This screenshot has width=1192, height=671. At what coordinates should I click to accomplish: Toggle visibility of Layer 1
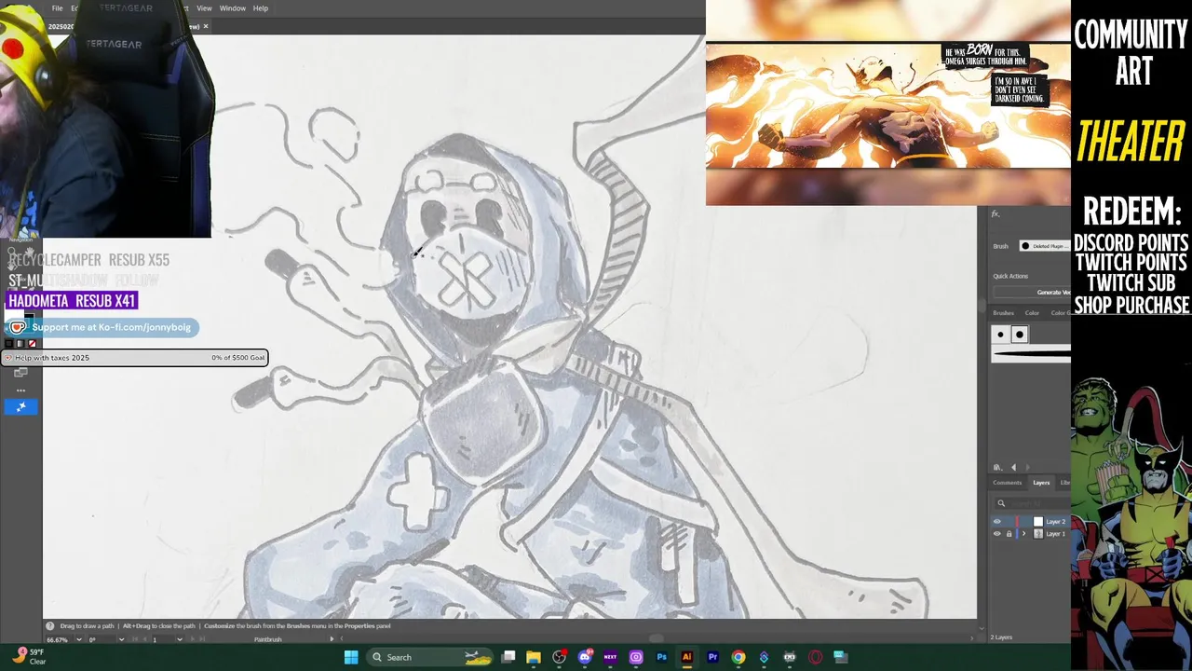coord(997,534)
